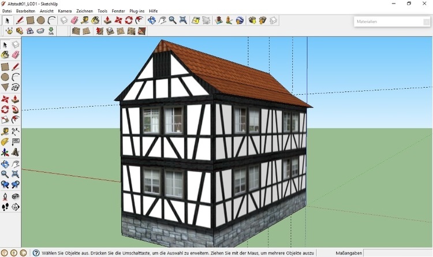Click Add Location in the top toolbar
The image size is (433, 257).
coord(196,20)
